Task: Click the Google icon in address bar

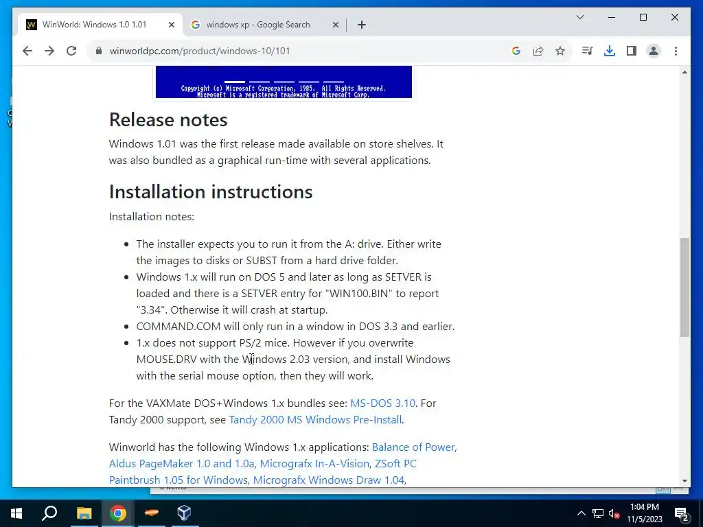Action: (516, 51)
